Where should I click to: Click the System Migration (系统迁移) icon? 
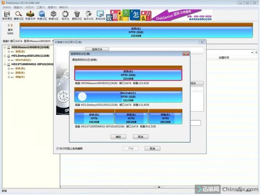coord(100,15)
